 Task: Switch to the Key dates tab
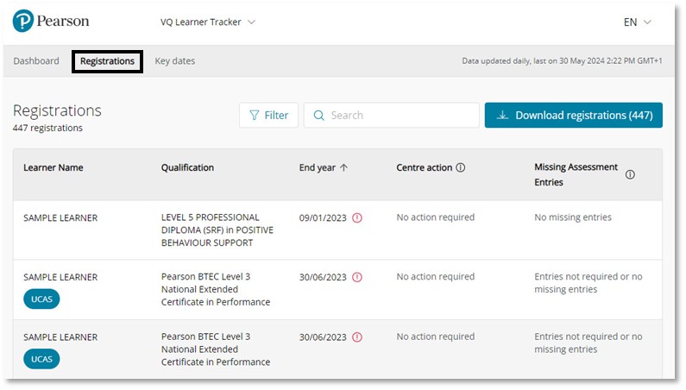point(175,61)
